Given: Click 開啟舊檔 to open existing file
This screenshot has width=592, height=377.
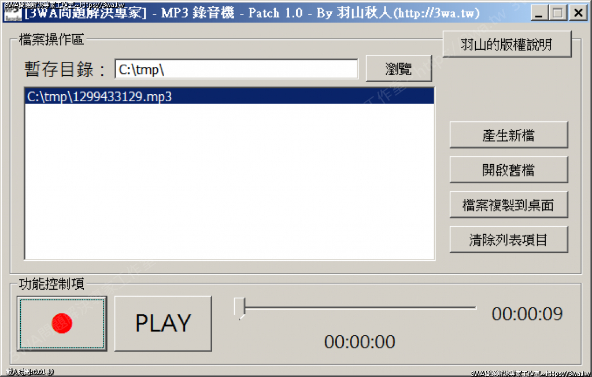Looking at the screenshot, I should click(x=509, y=170).
